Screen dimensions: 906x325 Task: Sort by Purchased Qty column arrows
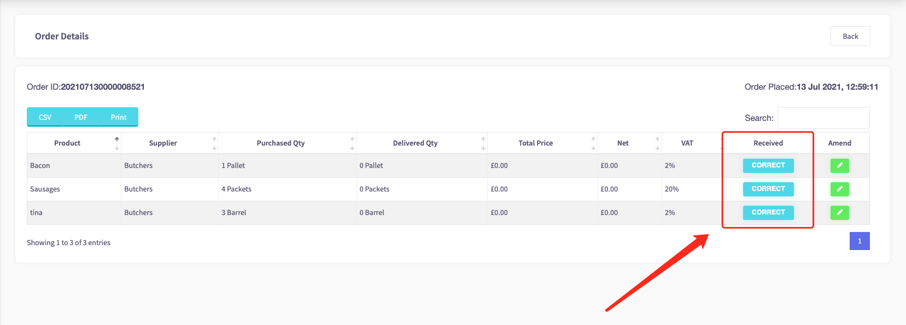(x=352, y=143)
